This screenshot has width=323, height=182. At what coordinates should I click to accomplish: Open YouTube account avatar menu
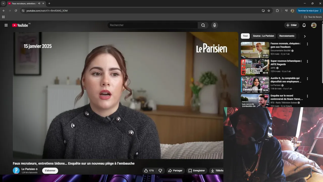coord(314,25)
